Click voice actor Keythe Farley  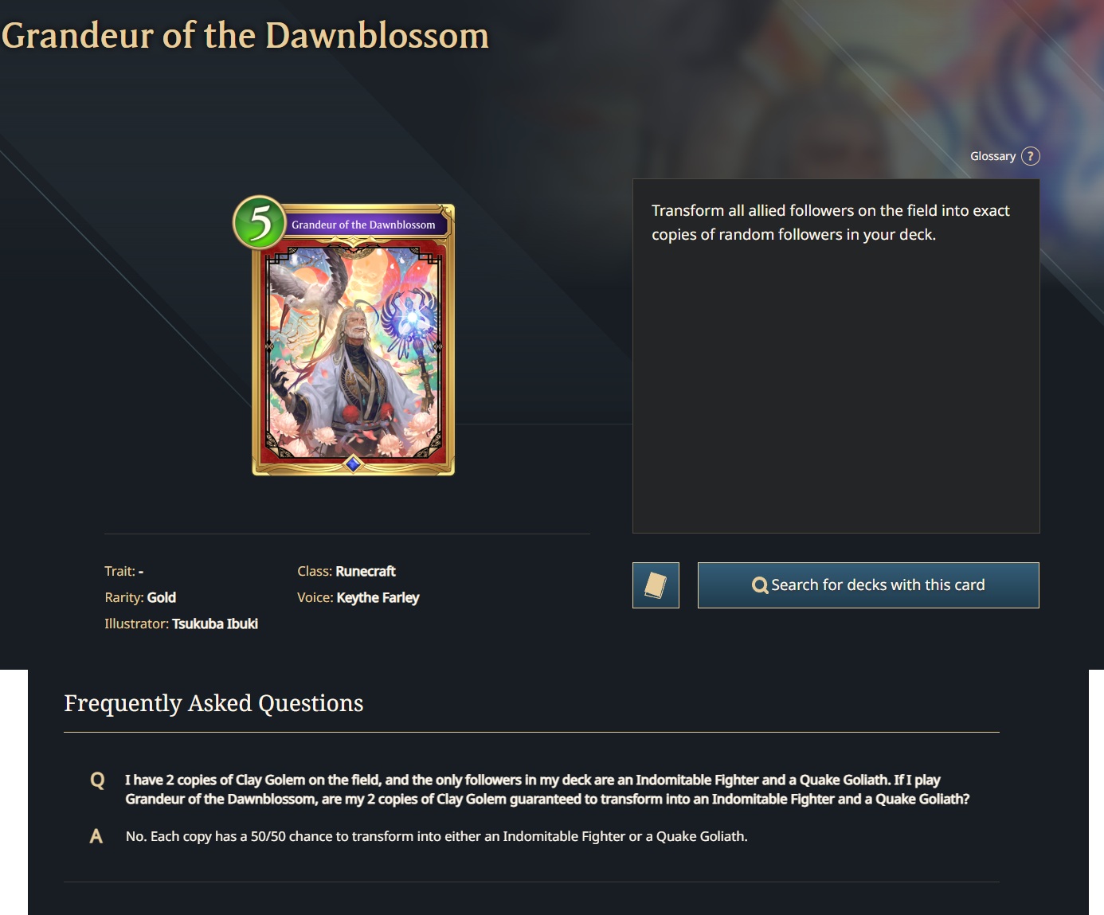pyautogui.click(x=378, y=597)
